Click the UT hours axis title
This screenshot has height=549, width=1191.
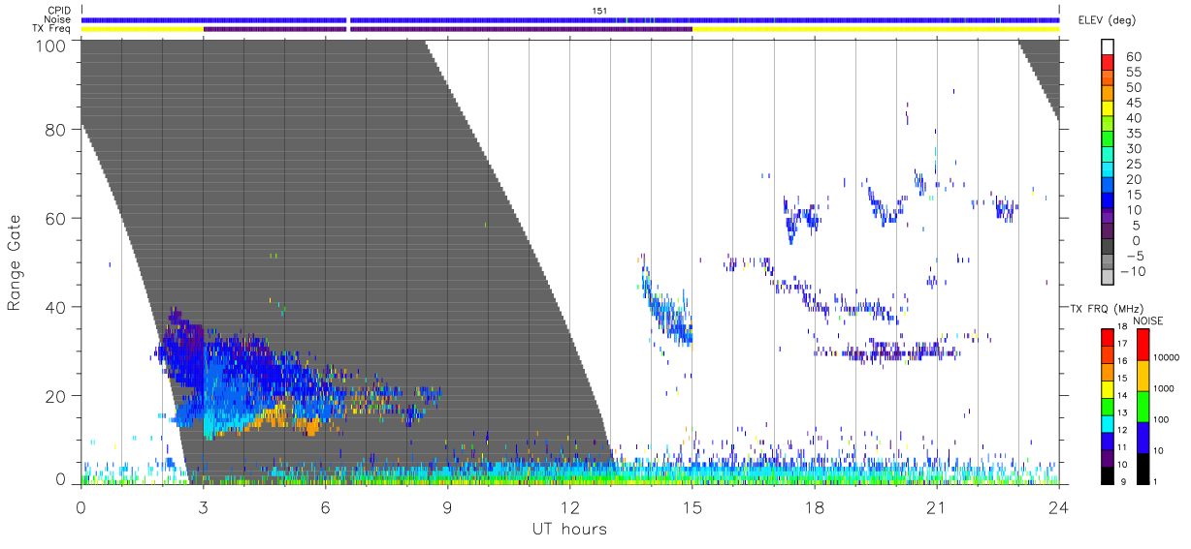tap(569, 529)
